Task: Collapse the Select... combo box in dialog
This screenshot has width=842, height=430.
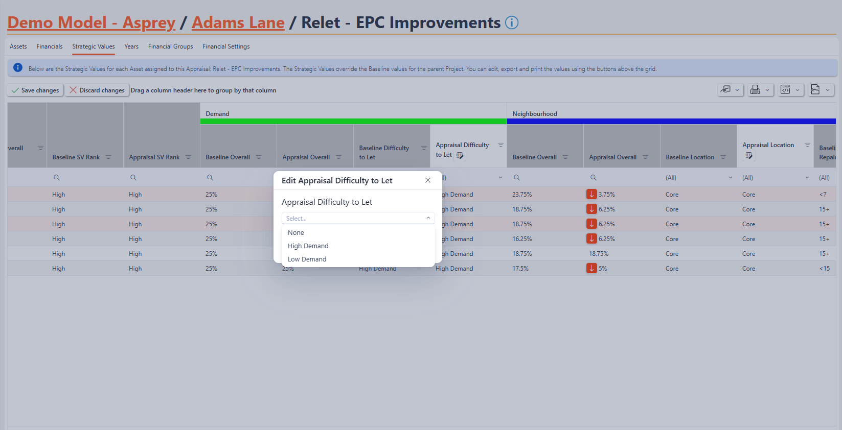Action: (428, 218)
